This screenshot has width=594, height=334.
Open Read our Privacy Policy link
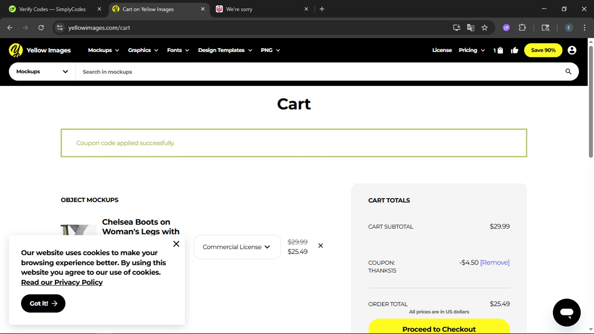(62, 282)
